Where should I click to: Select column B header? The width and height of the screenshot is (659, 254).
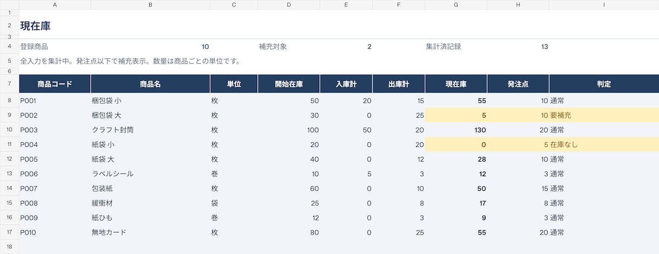point(150,4)
